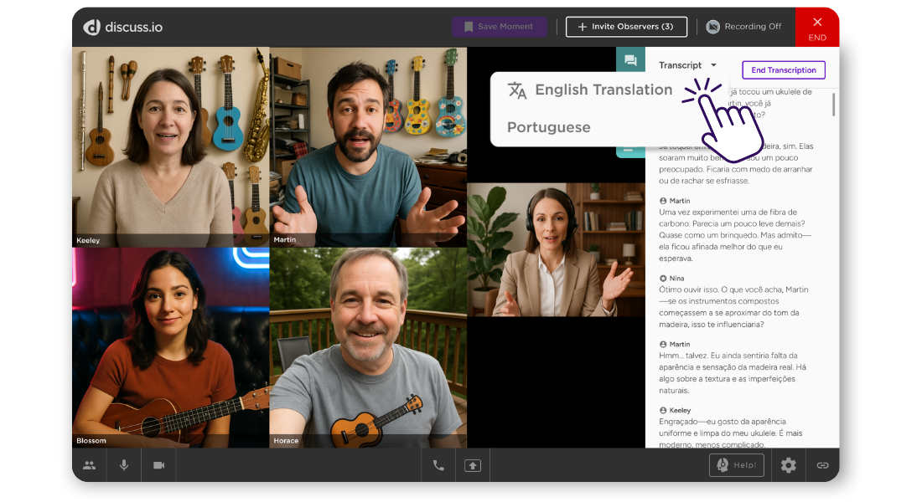
Task: Click the phone call icon
Action: point(438,465)
